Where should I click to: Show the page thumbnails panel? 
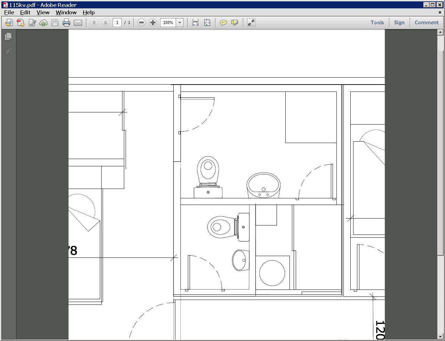pyautogui.click(x=8, y=37)
